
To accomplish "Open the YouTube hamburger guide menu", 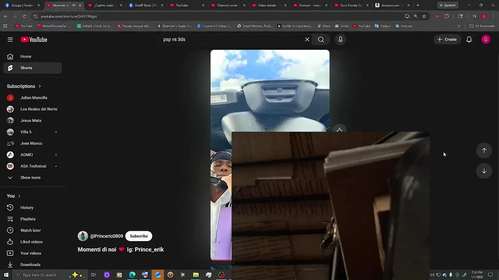I will pos(10,39).
